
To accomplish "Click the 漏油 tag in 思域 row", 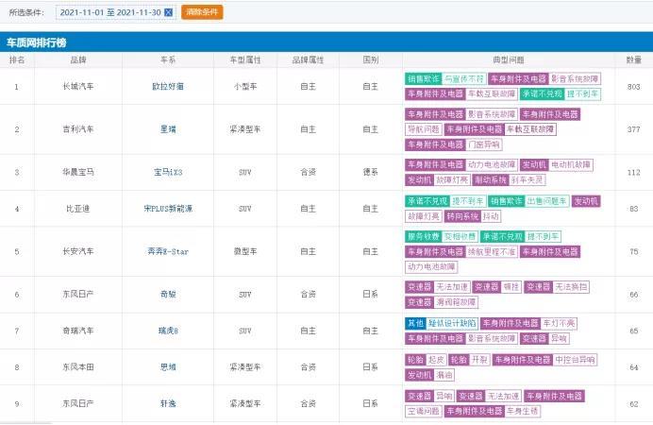I will click(444, 375).
